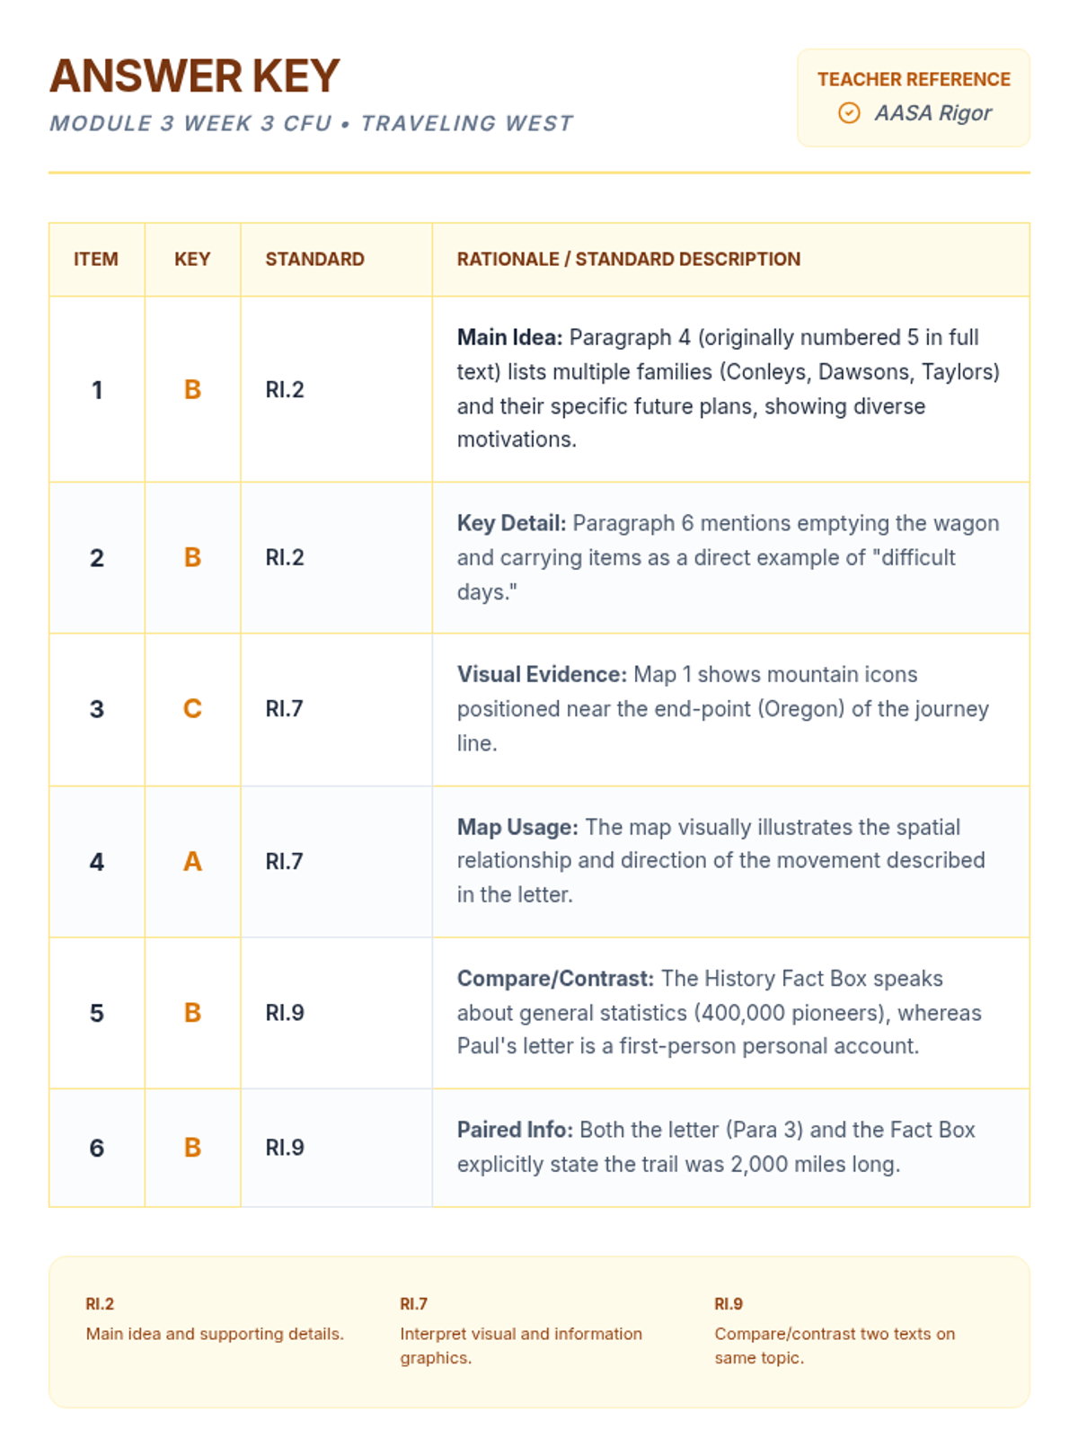This screenshot has width=1078, height=1438.
Task: Select the STANDARD column header
Action: click(x=314, y=260)
